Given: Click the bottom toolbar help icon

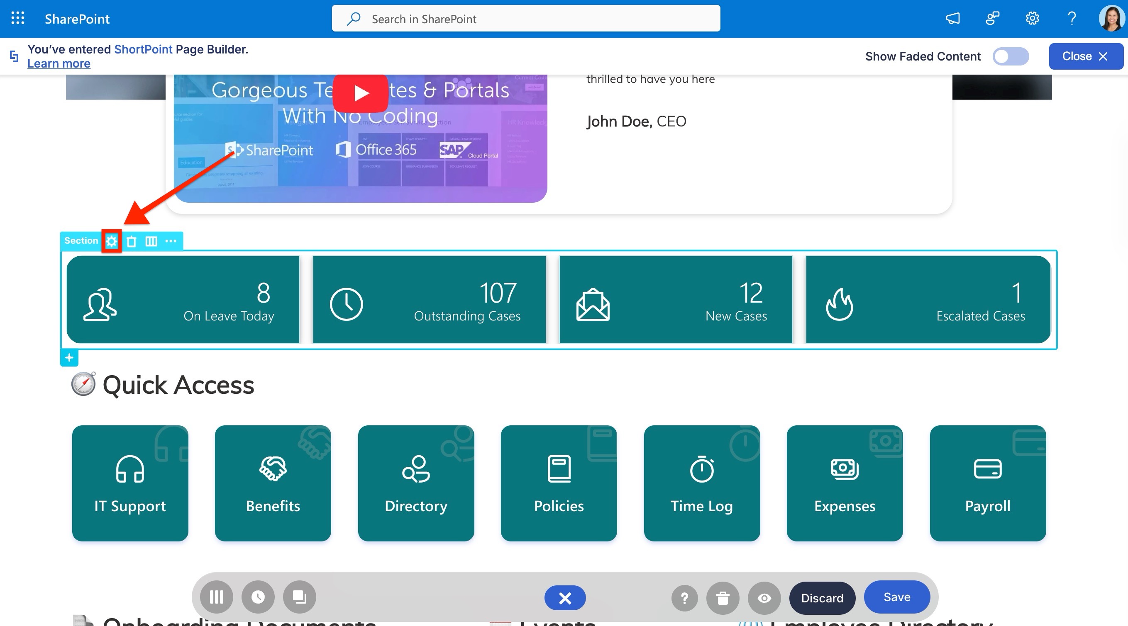Looking at the screenshot, I should tap(684, 598).
